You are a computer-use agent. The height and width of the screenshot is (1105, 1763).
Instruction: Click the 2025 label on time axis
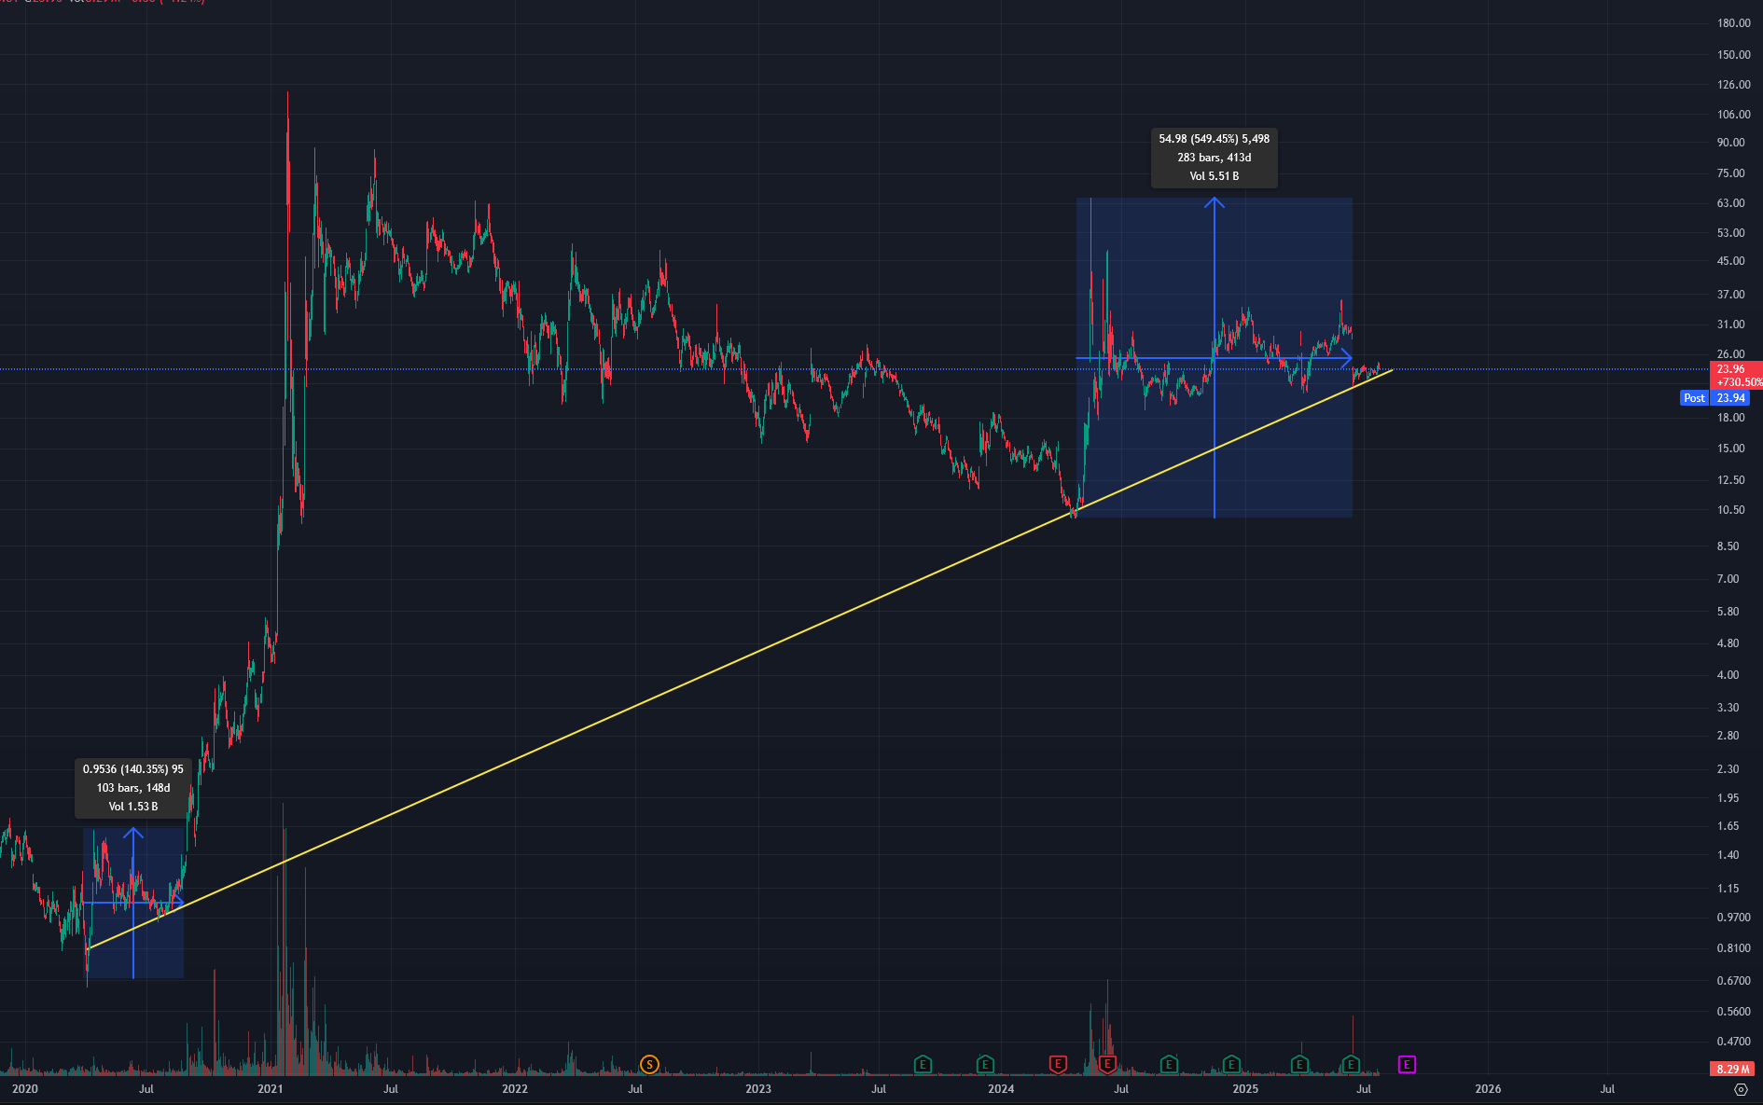click(x=1245, y=1089)
